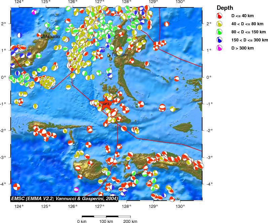This screenshot has width=268, height=223.
Task: Click the 'D <= 40 km' legend label
Action: coord(243,16)
